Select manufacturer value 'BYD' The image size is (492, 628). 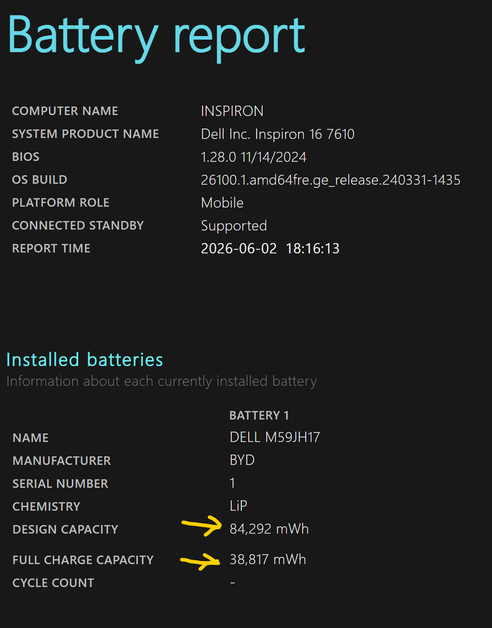point(242,460)
